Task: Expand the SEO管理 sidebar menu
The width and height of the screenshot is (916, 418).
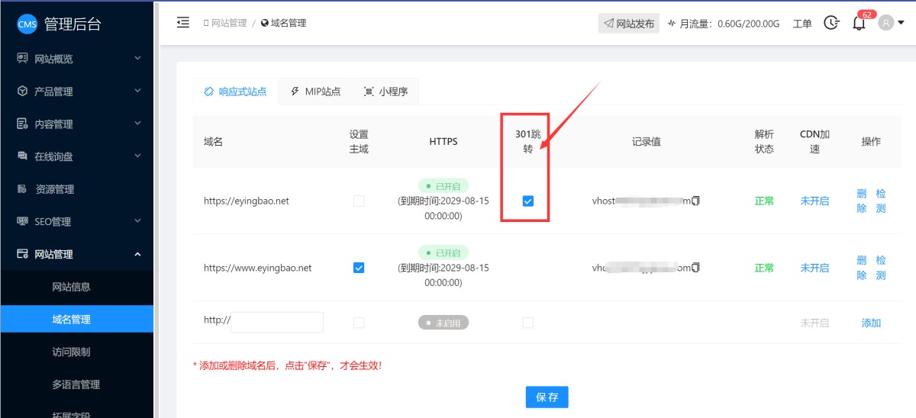Action: click(76, 222)
